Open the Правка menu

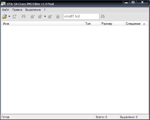[17, 10]
